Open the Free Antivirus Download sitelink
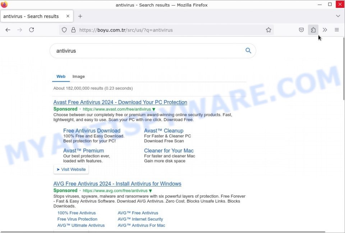345x233 pixels. [x=92, y=131]
